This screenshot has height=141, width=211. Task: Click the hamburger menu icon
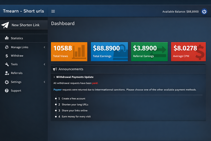[x=53, y=11]
